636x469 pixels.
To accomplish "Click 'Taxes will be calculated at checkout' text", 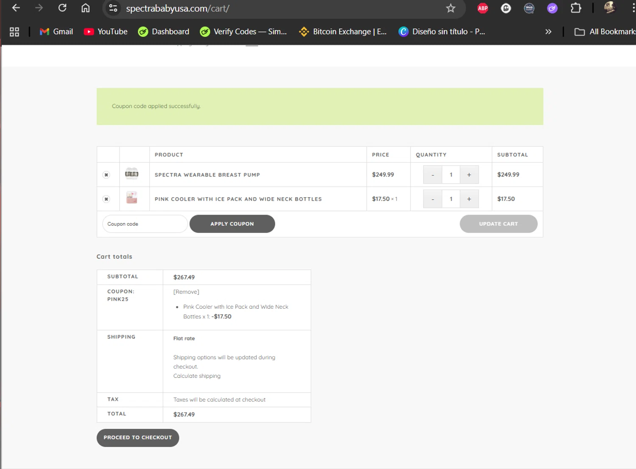I will click(219, 399).
